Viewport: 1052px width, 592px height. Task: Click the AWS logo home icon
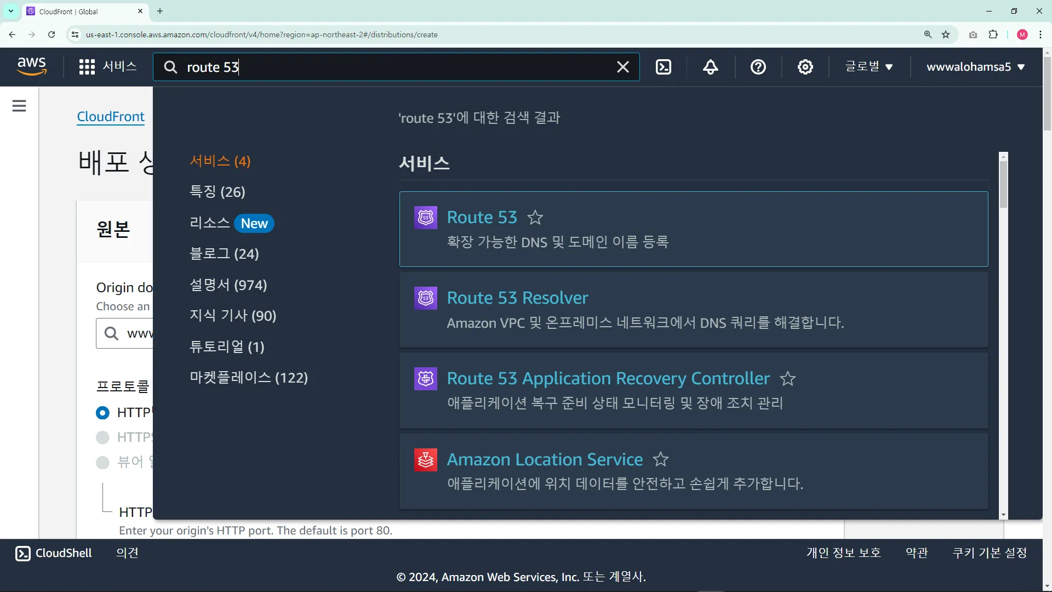(32, 66)
